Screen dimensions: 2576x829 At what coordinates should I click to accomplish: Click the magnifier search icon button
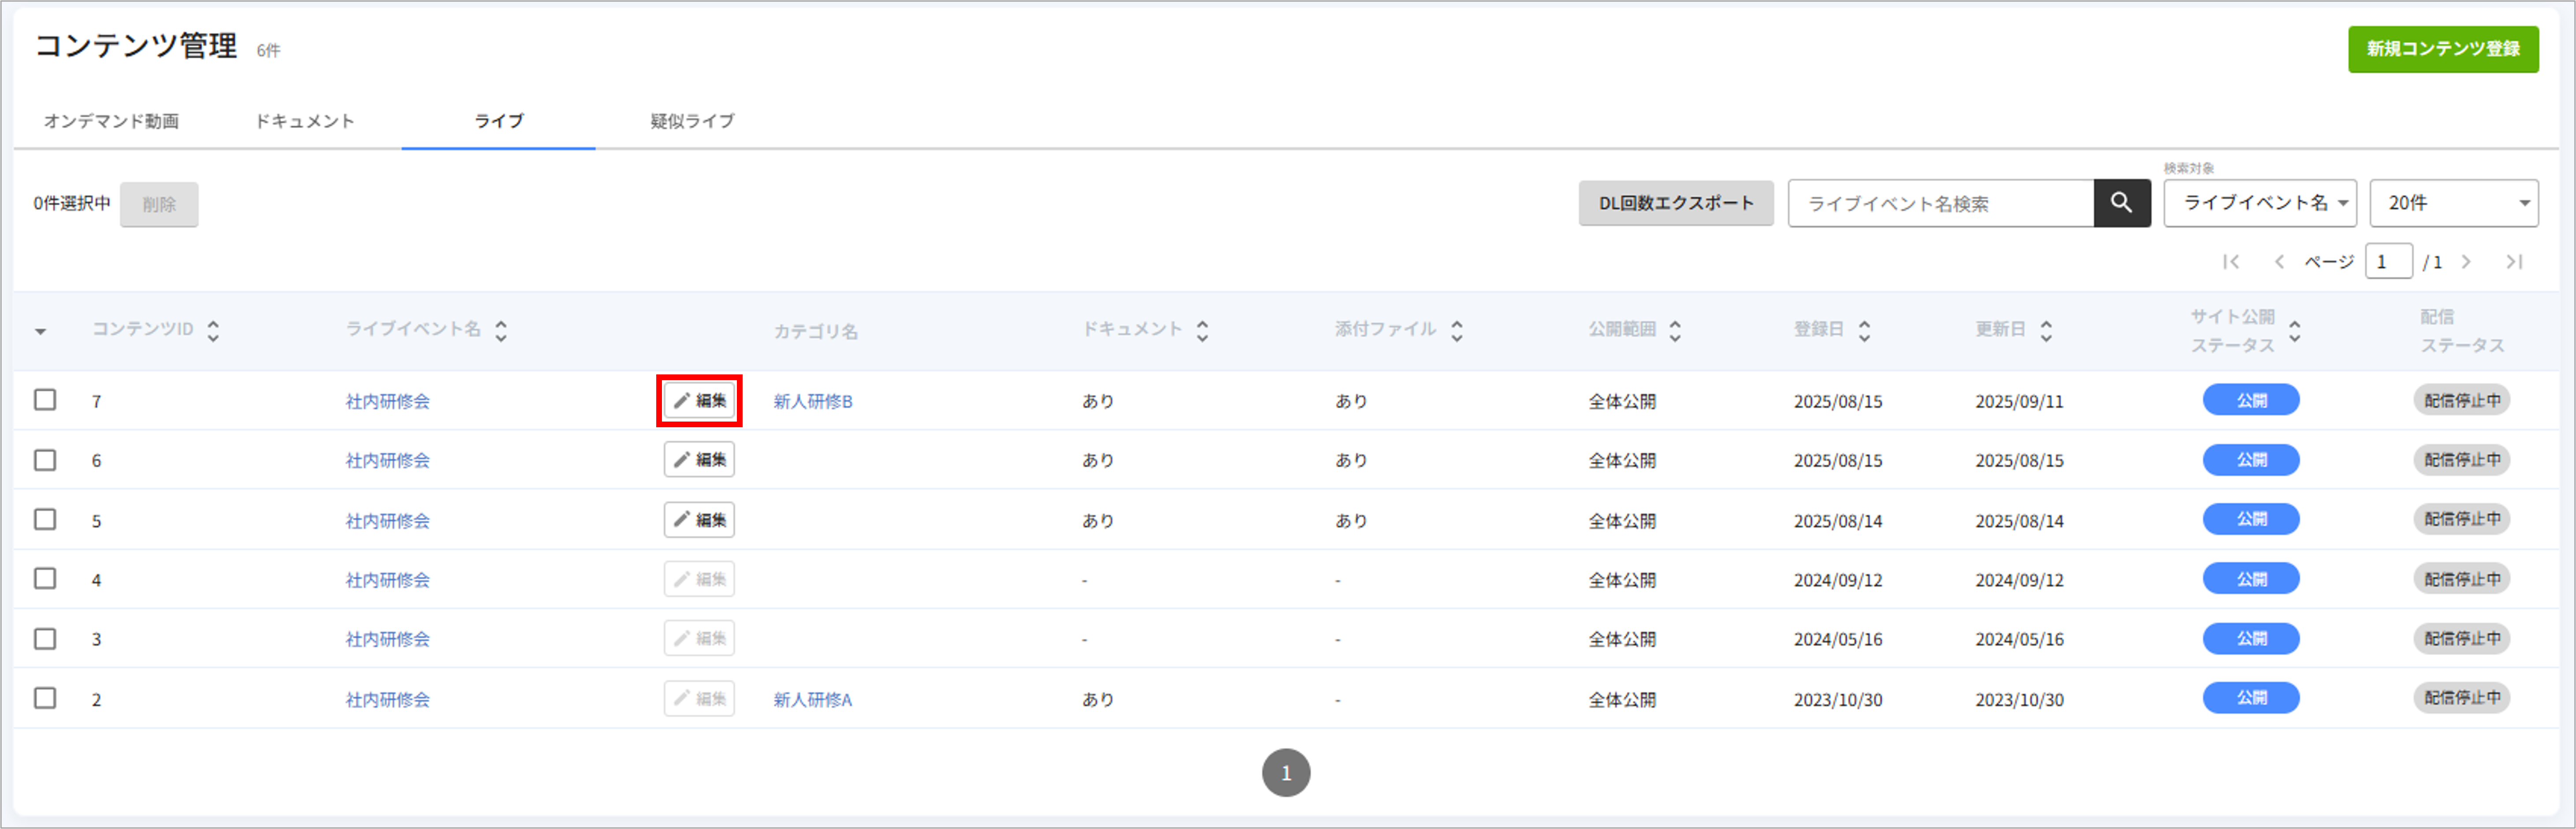click(2121, 203)
